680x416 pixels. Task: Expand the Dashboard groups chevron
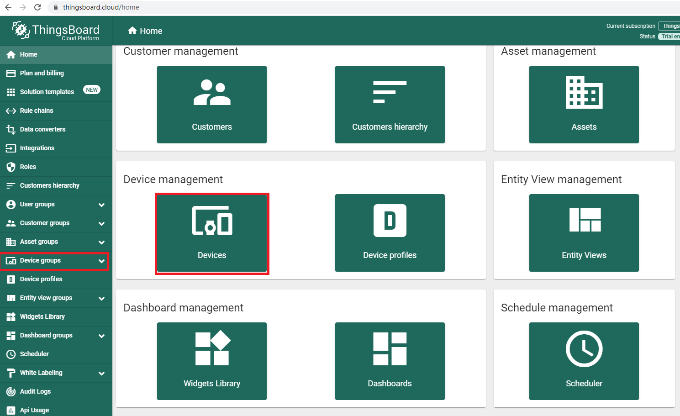coord(101,336)
